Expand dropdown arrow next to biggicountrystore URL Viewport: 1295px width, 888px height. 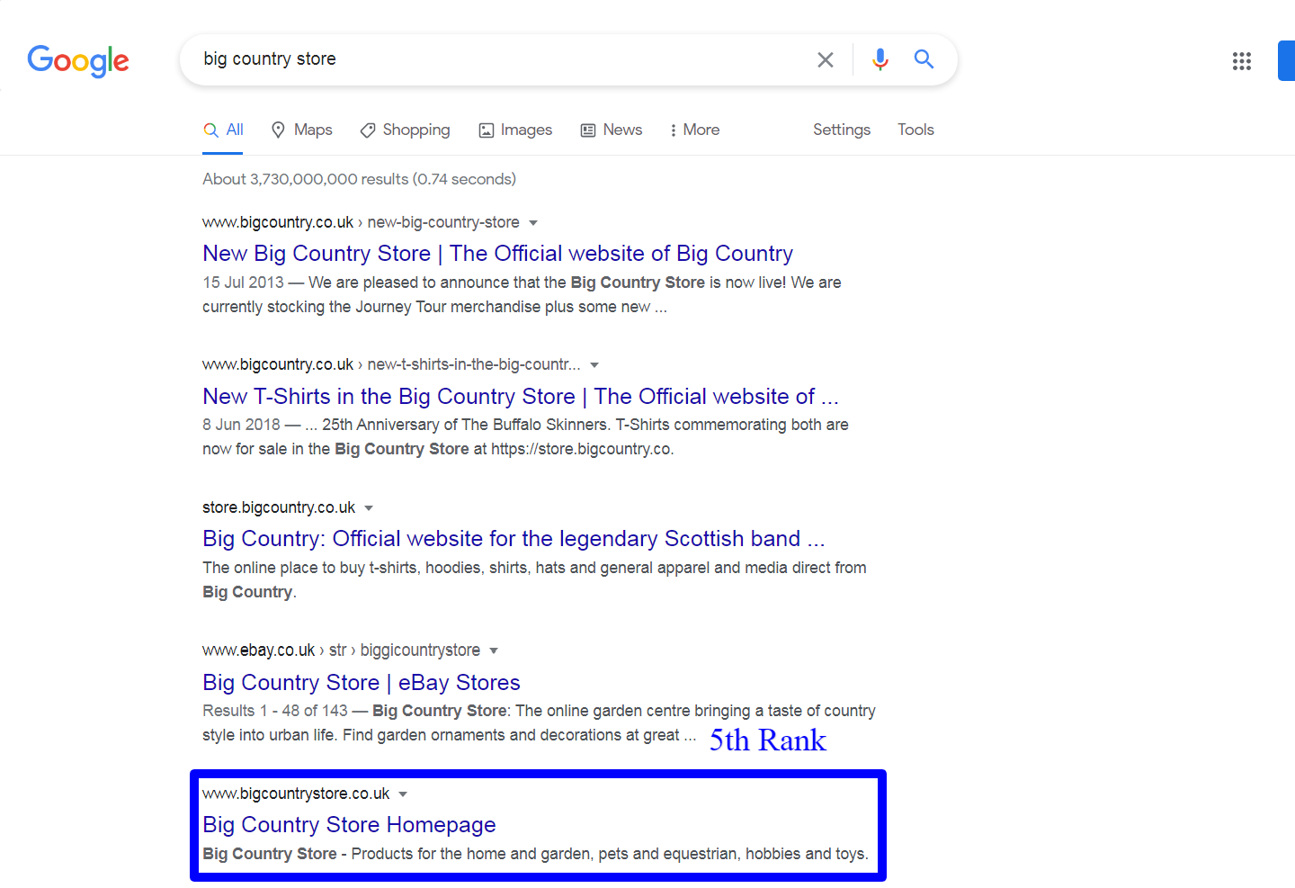click(494, 650)
